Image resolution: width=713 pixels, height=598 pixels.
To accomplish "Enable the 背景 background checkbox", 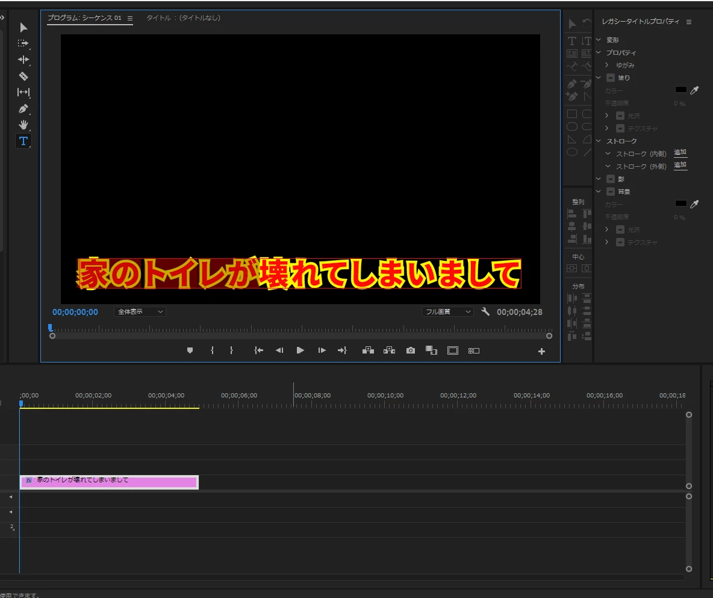I will 611,192.
